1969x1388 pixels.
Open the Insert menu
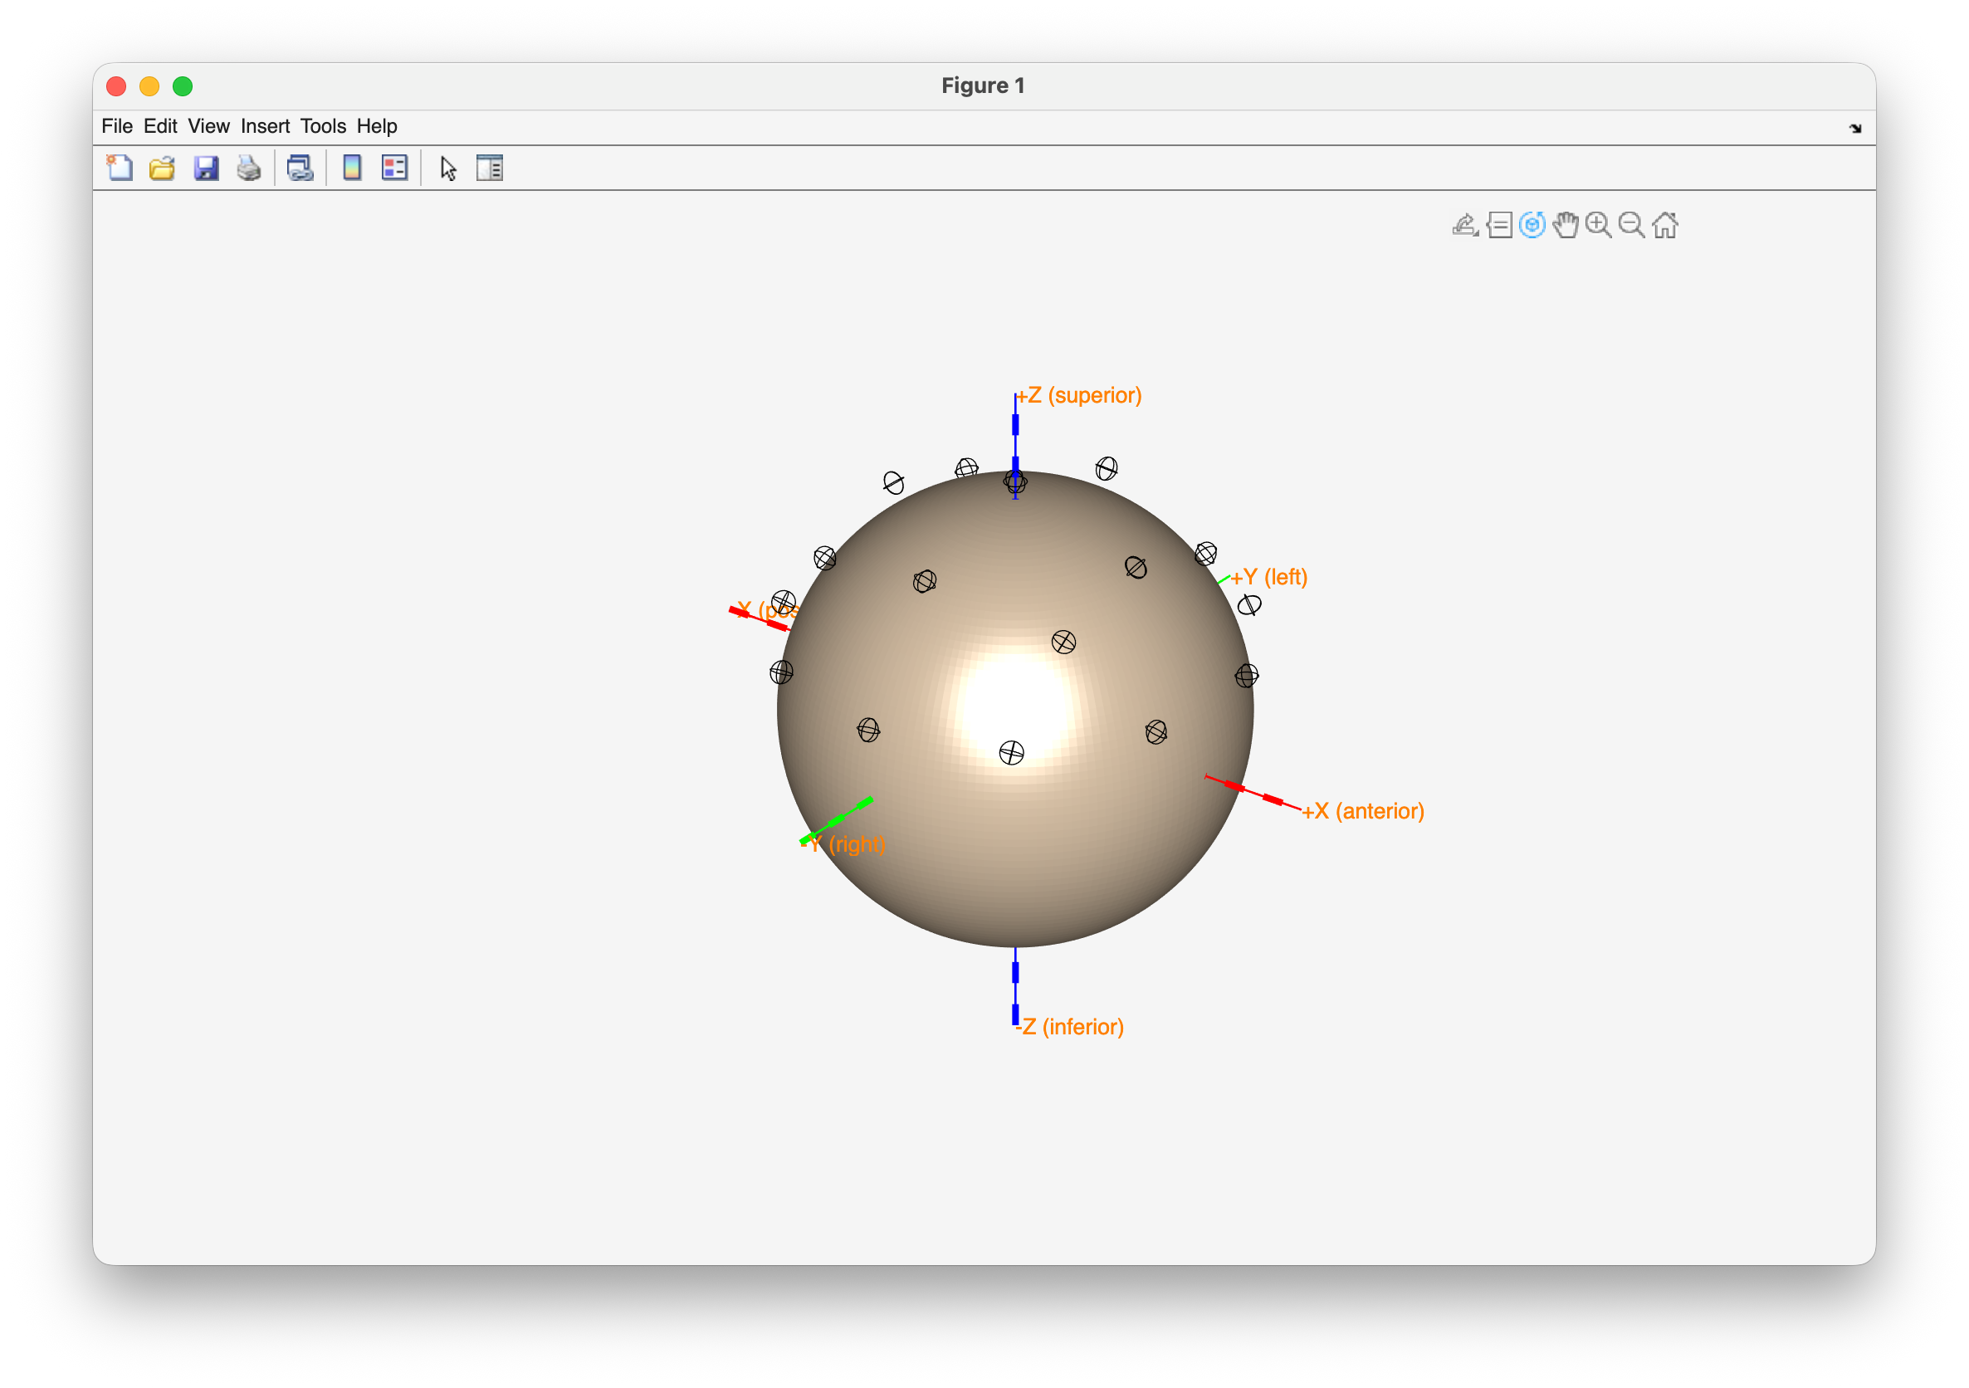(x=265, y=126)
